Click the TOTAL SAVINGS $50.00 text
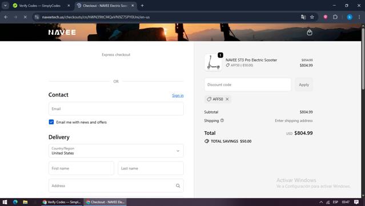This screenshot has width=365, height=206. coord(231,141)
